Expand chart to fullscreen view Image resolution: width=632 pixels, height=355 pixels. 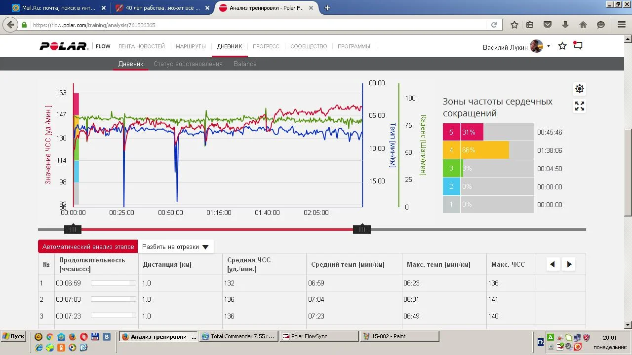(580, 106)
